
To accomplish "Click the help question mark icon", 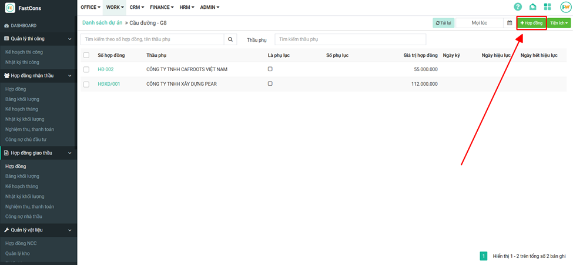I will coord(518,7).
